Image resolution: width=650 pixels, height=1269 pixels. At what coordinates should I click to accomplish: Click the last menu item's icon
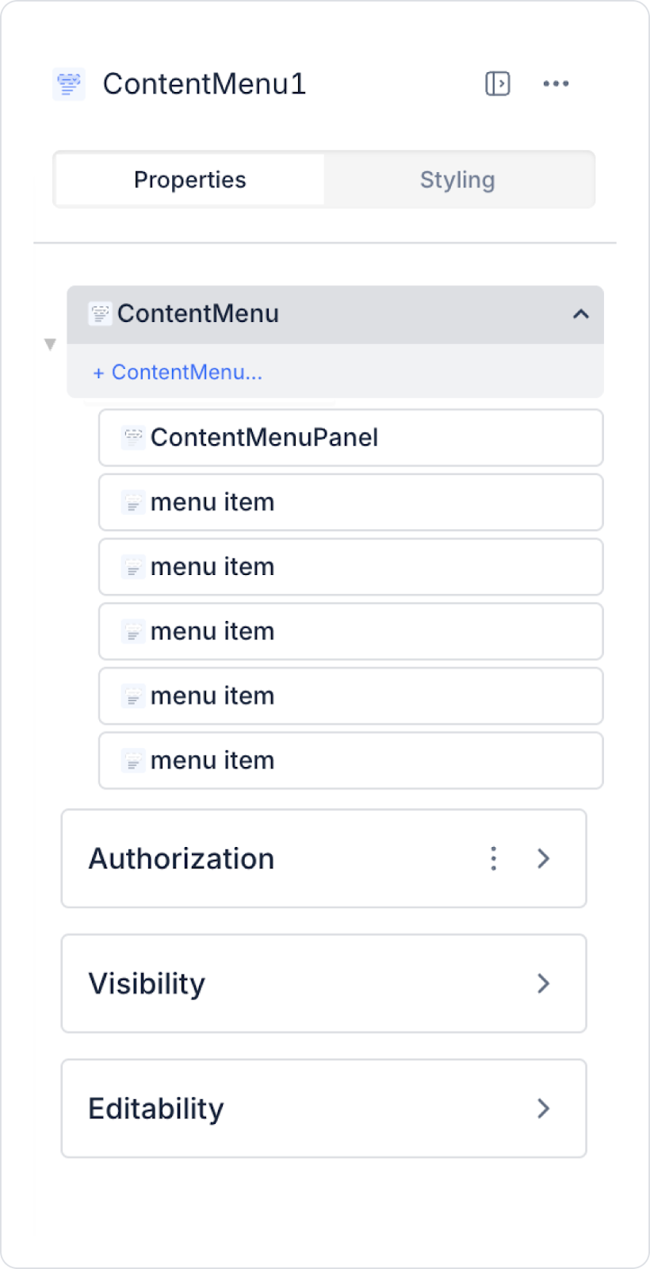[x=133, y=761]
